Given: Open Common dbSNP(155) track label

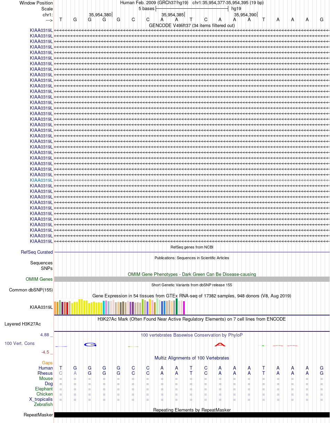Looking at the screenshot, I should tap(31, 290).
